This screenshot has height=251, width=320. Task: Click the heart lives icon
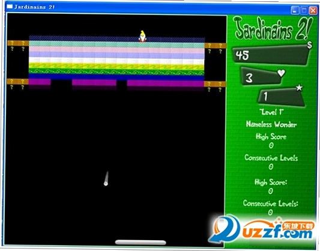click(x=281, y=73)
